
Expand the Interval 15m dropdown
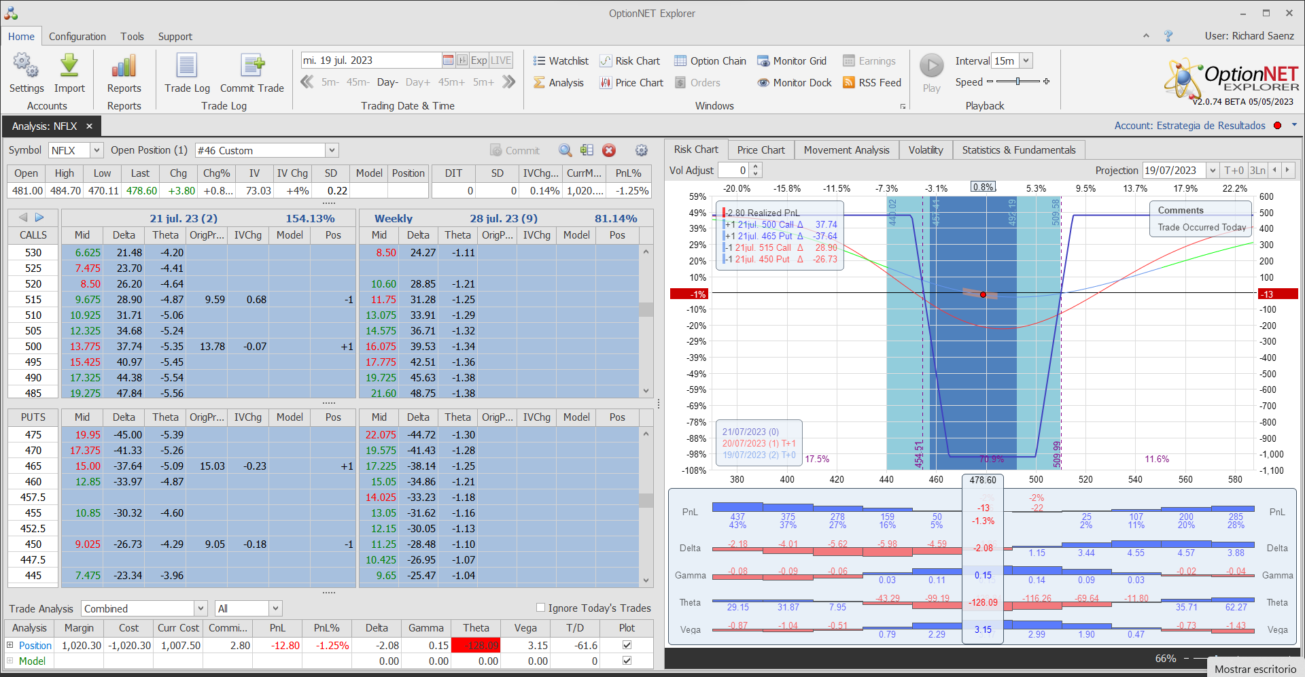pyautogui.click(x=1026, y=60)
